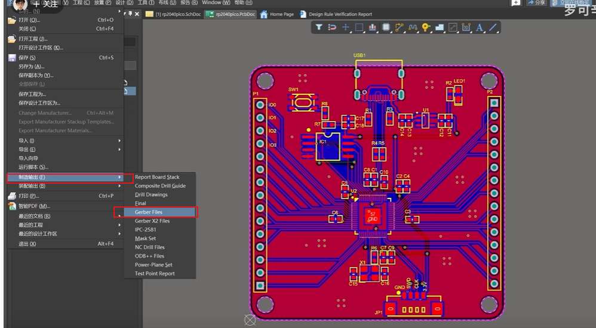
Task: Click the yellow Place Via icon
Action: point(426,27)
